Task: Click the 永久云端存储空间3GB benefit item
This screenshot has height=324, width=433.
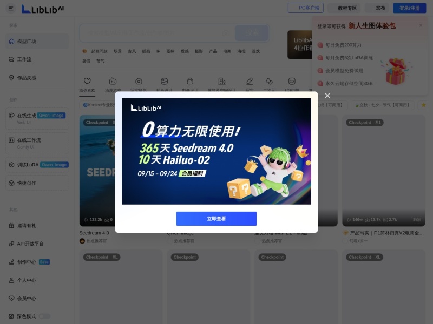Action: [x=345, y=83]
